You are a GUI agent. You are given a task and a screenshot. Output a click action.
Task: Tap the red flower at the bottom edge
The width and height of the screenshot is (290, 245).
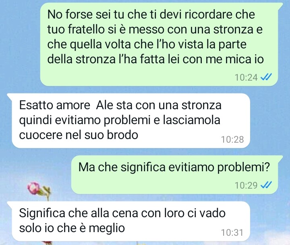(x=46, y=243)
